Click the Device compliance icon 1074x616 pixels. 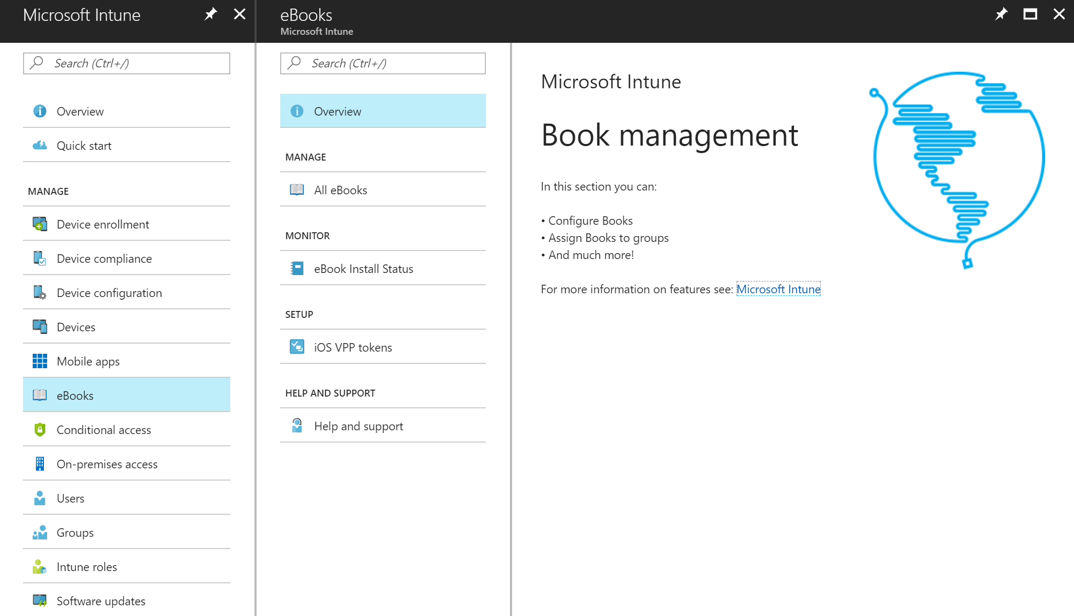[40, 258]
